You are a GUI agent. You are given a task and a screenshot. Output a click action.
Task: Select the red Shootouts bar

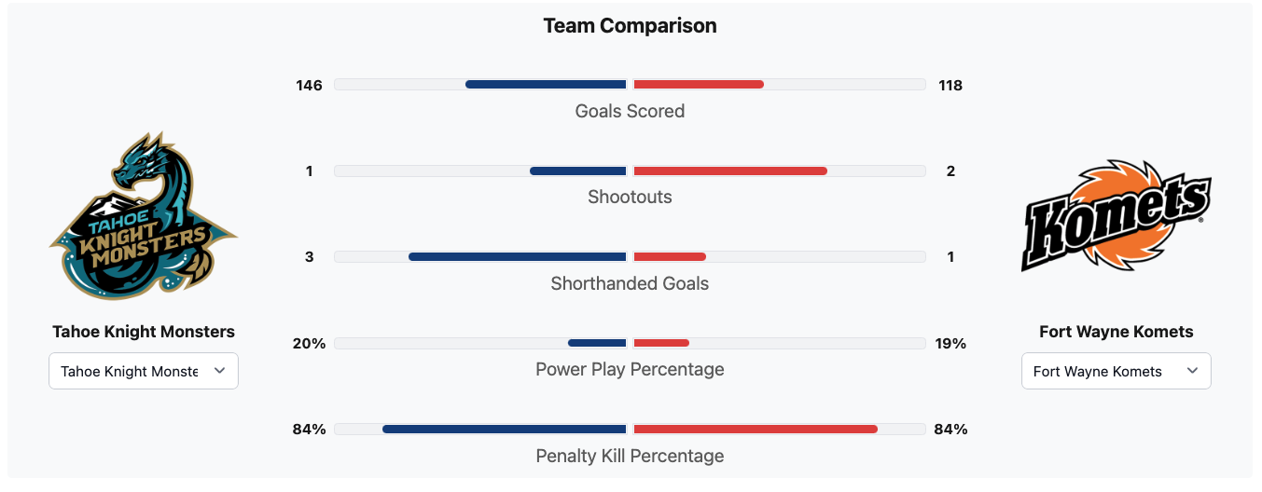point(730,171)
